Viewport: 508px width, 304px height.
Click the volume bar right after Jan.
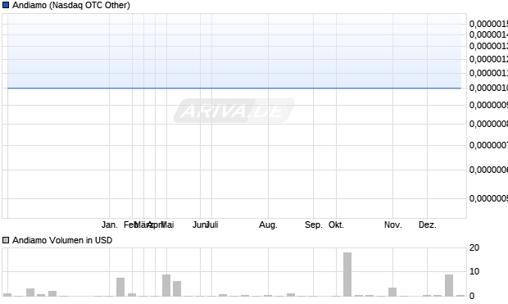tap(120, 287)
